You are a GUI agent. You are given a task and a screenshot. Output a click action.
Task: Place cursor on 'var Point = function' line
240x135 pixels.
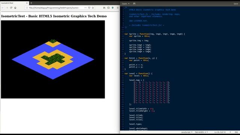tap(141, 58)
